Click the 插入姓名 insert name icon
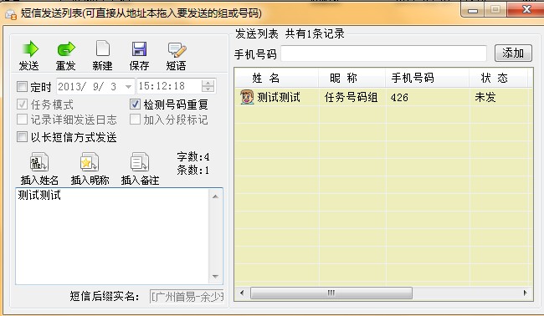544x316 pixels. (x=39, y=162)
